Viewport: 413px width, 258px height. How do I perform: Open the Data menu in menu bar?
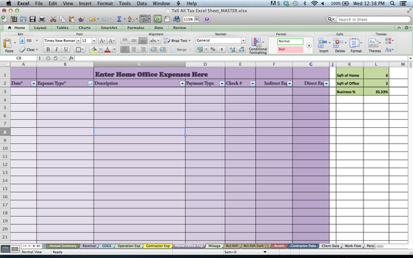pos(142,3)
